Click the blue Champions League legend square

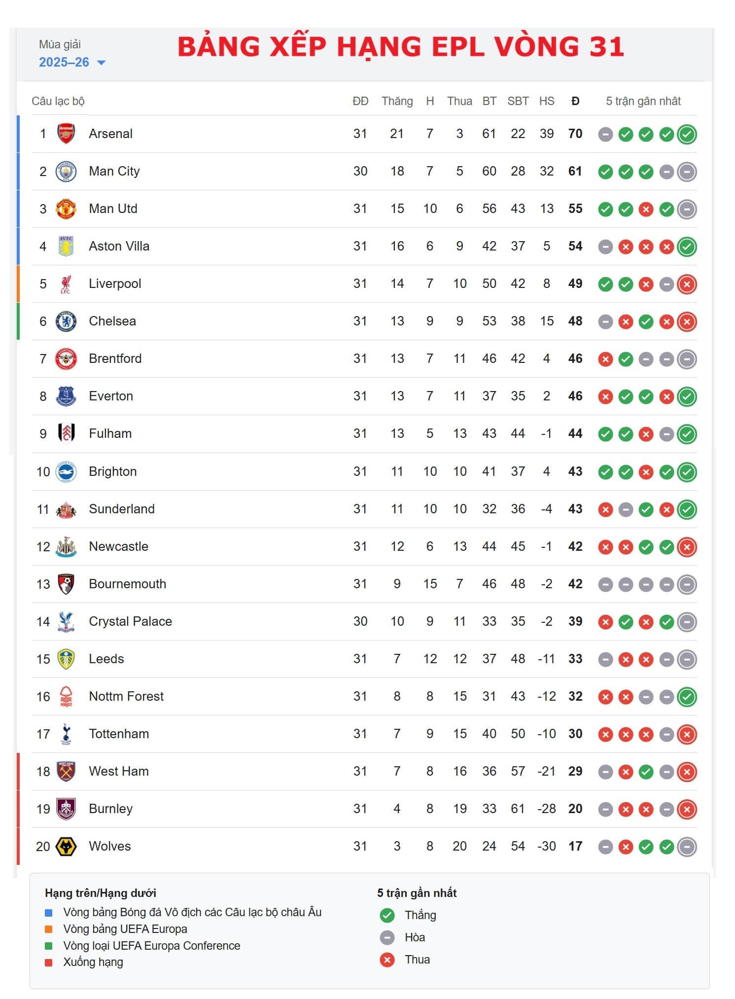(49, 913)
